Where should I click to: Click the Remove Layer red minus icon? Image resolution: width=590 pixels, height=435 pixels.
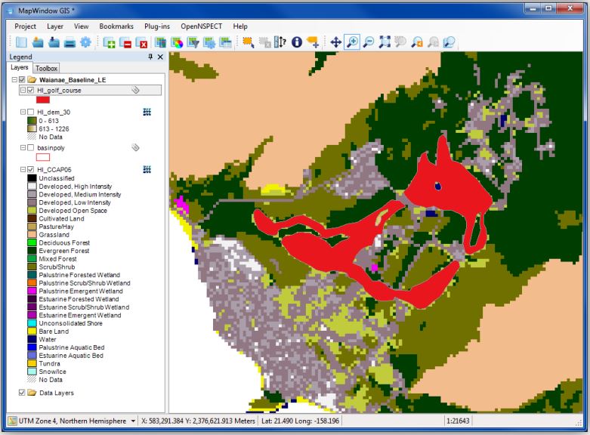[x=125, y=42]
